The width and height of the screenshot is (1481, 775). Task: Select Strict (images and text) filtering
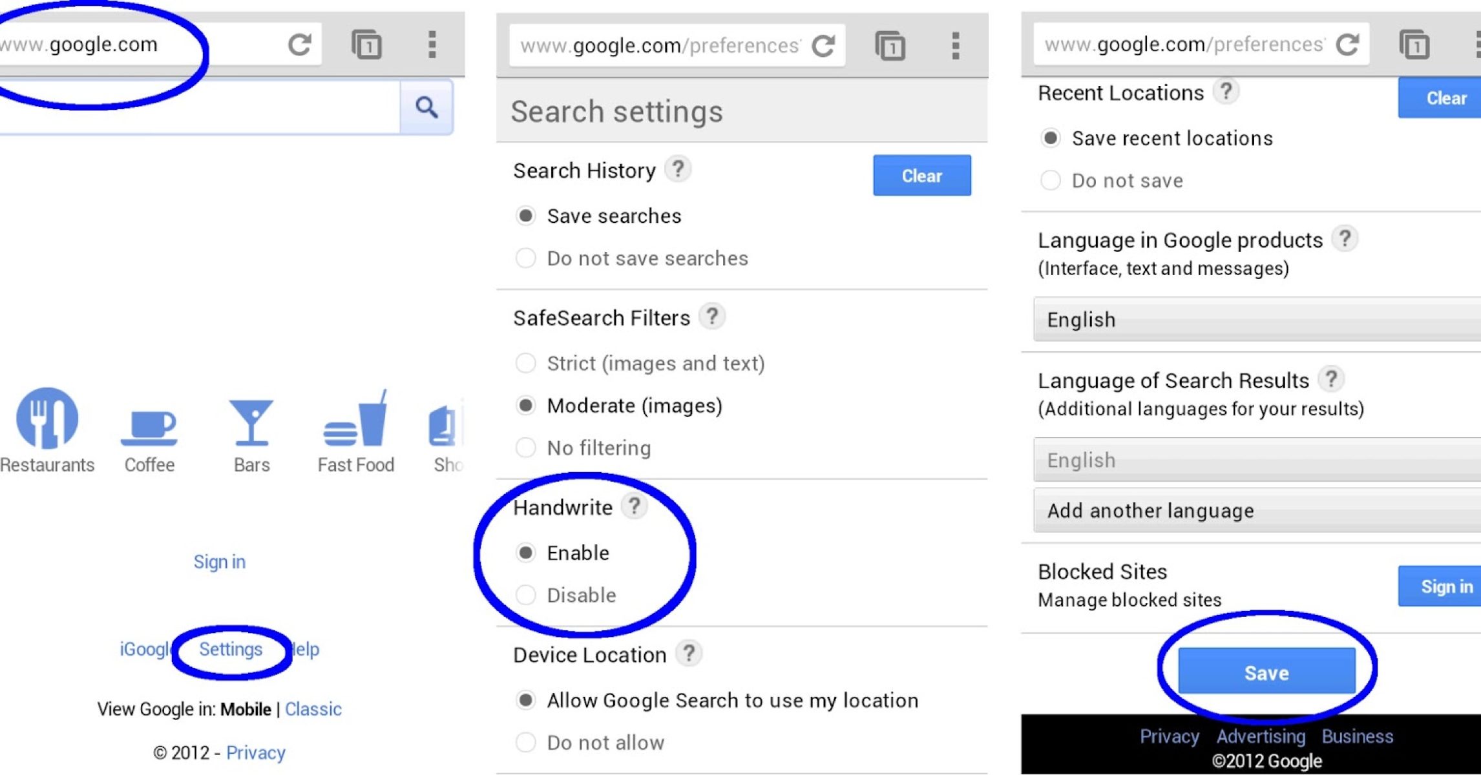pos(526,364)
